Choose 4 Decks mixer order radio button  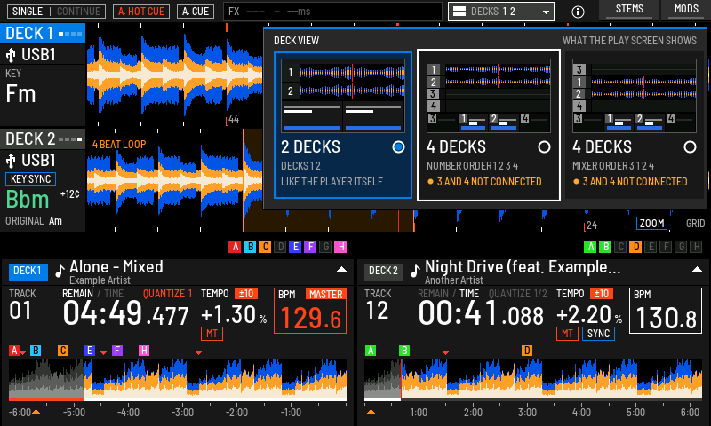pos(690,147)
